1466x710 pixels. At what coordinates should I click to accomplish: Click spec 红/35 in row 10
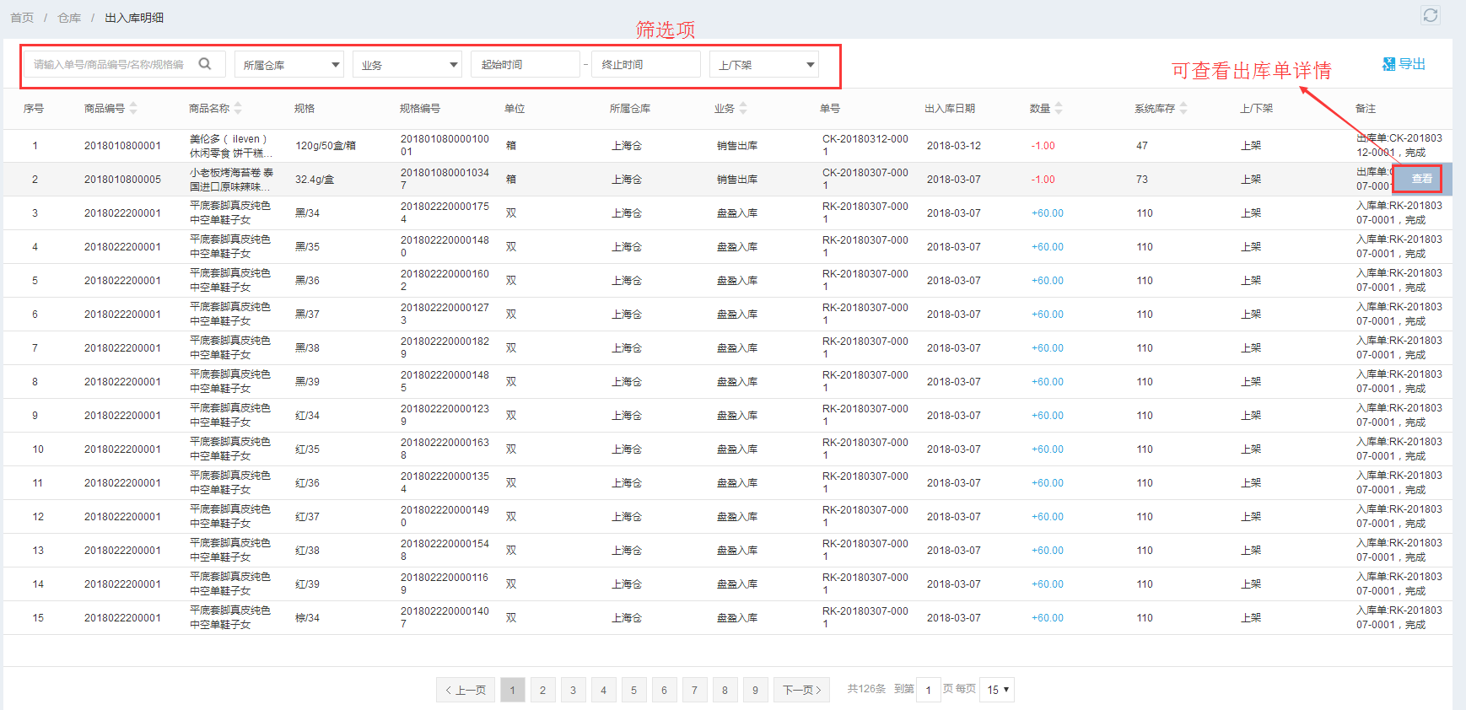tap(307, 449)
